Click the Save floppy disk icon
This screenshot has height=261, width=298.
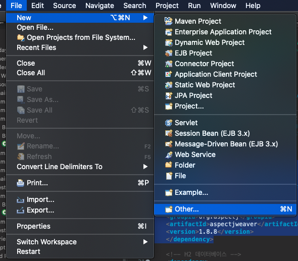21,89
